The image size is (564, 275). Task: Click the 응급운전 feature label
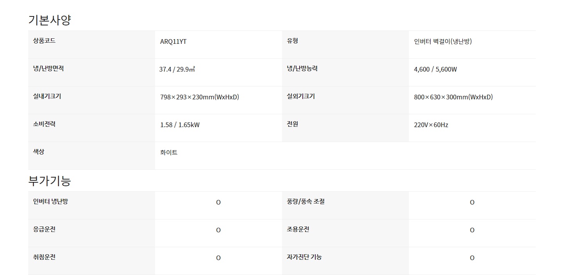tap(44, 229)
